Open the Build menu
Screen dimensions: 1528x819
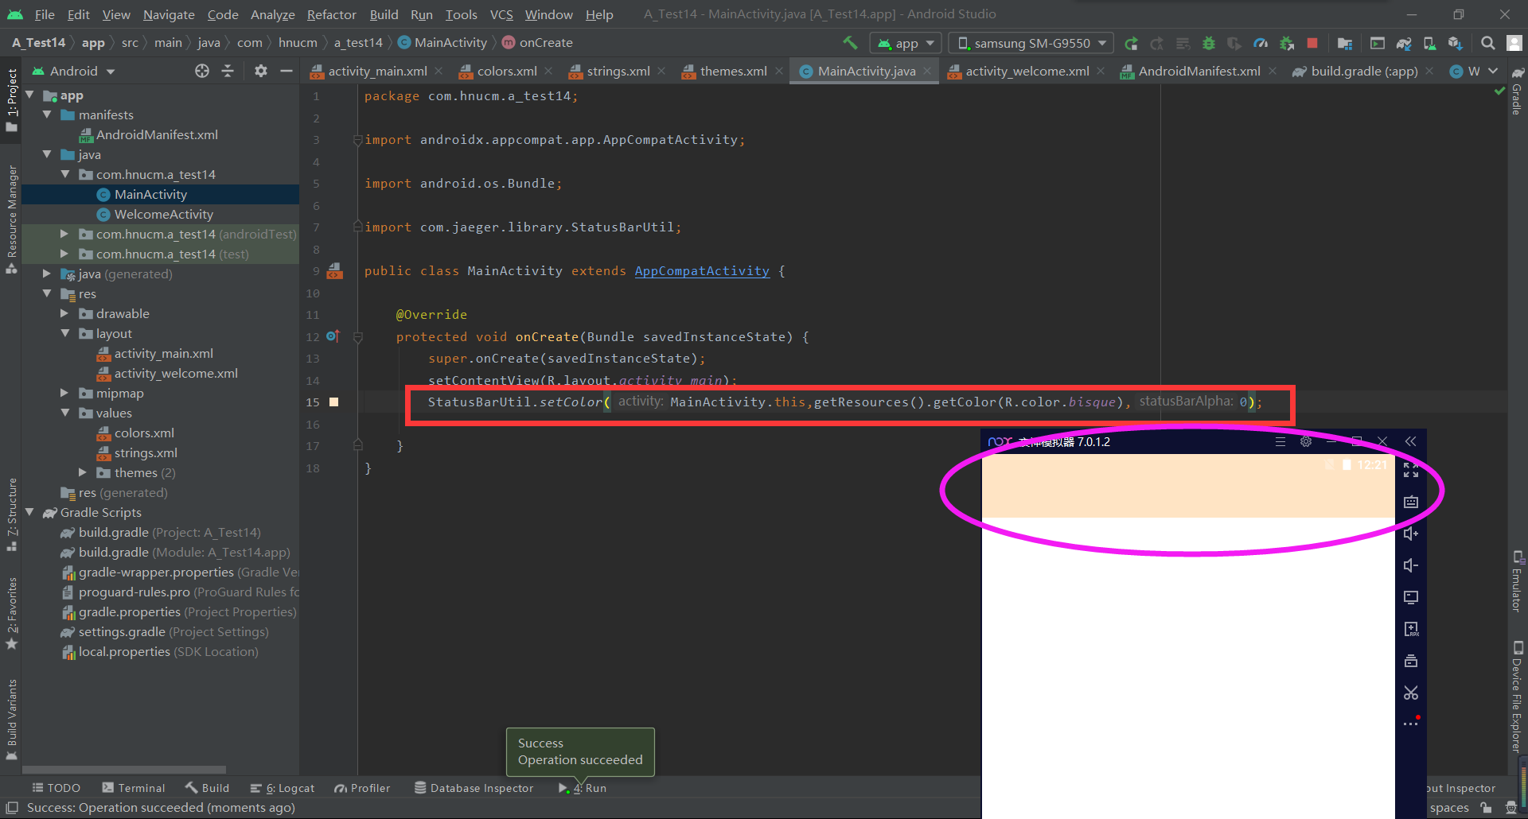(x=384, y=14)
